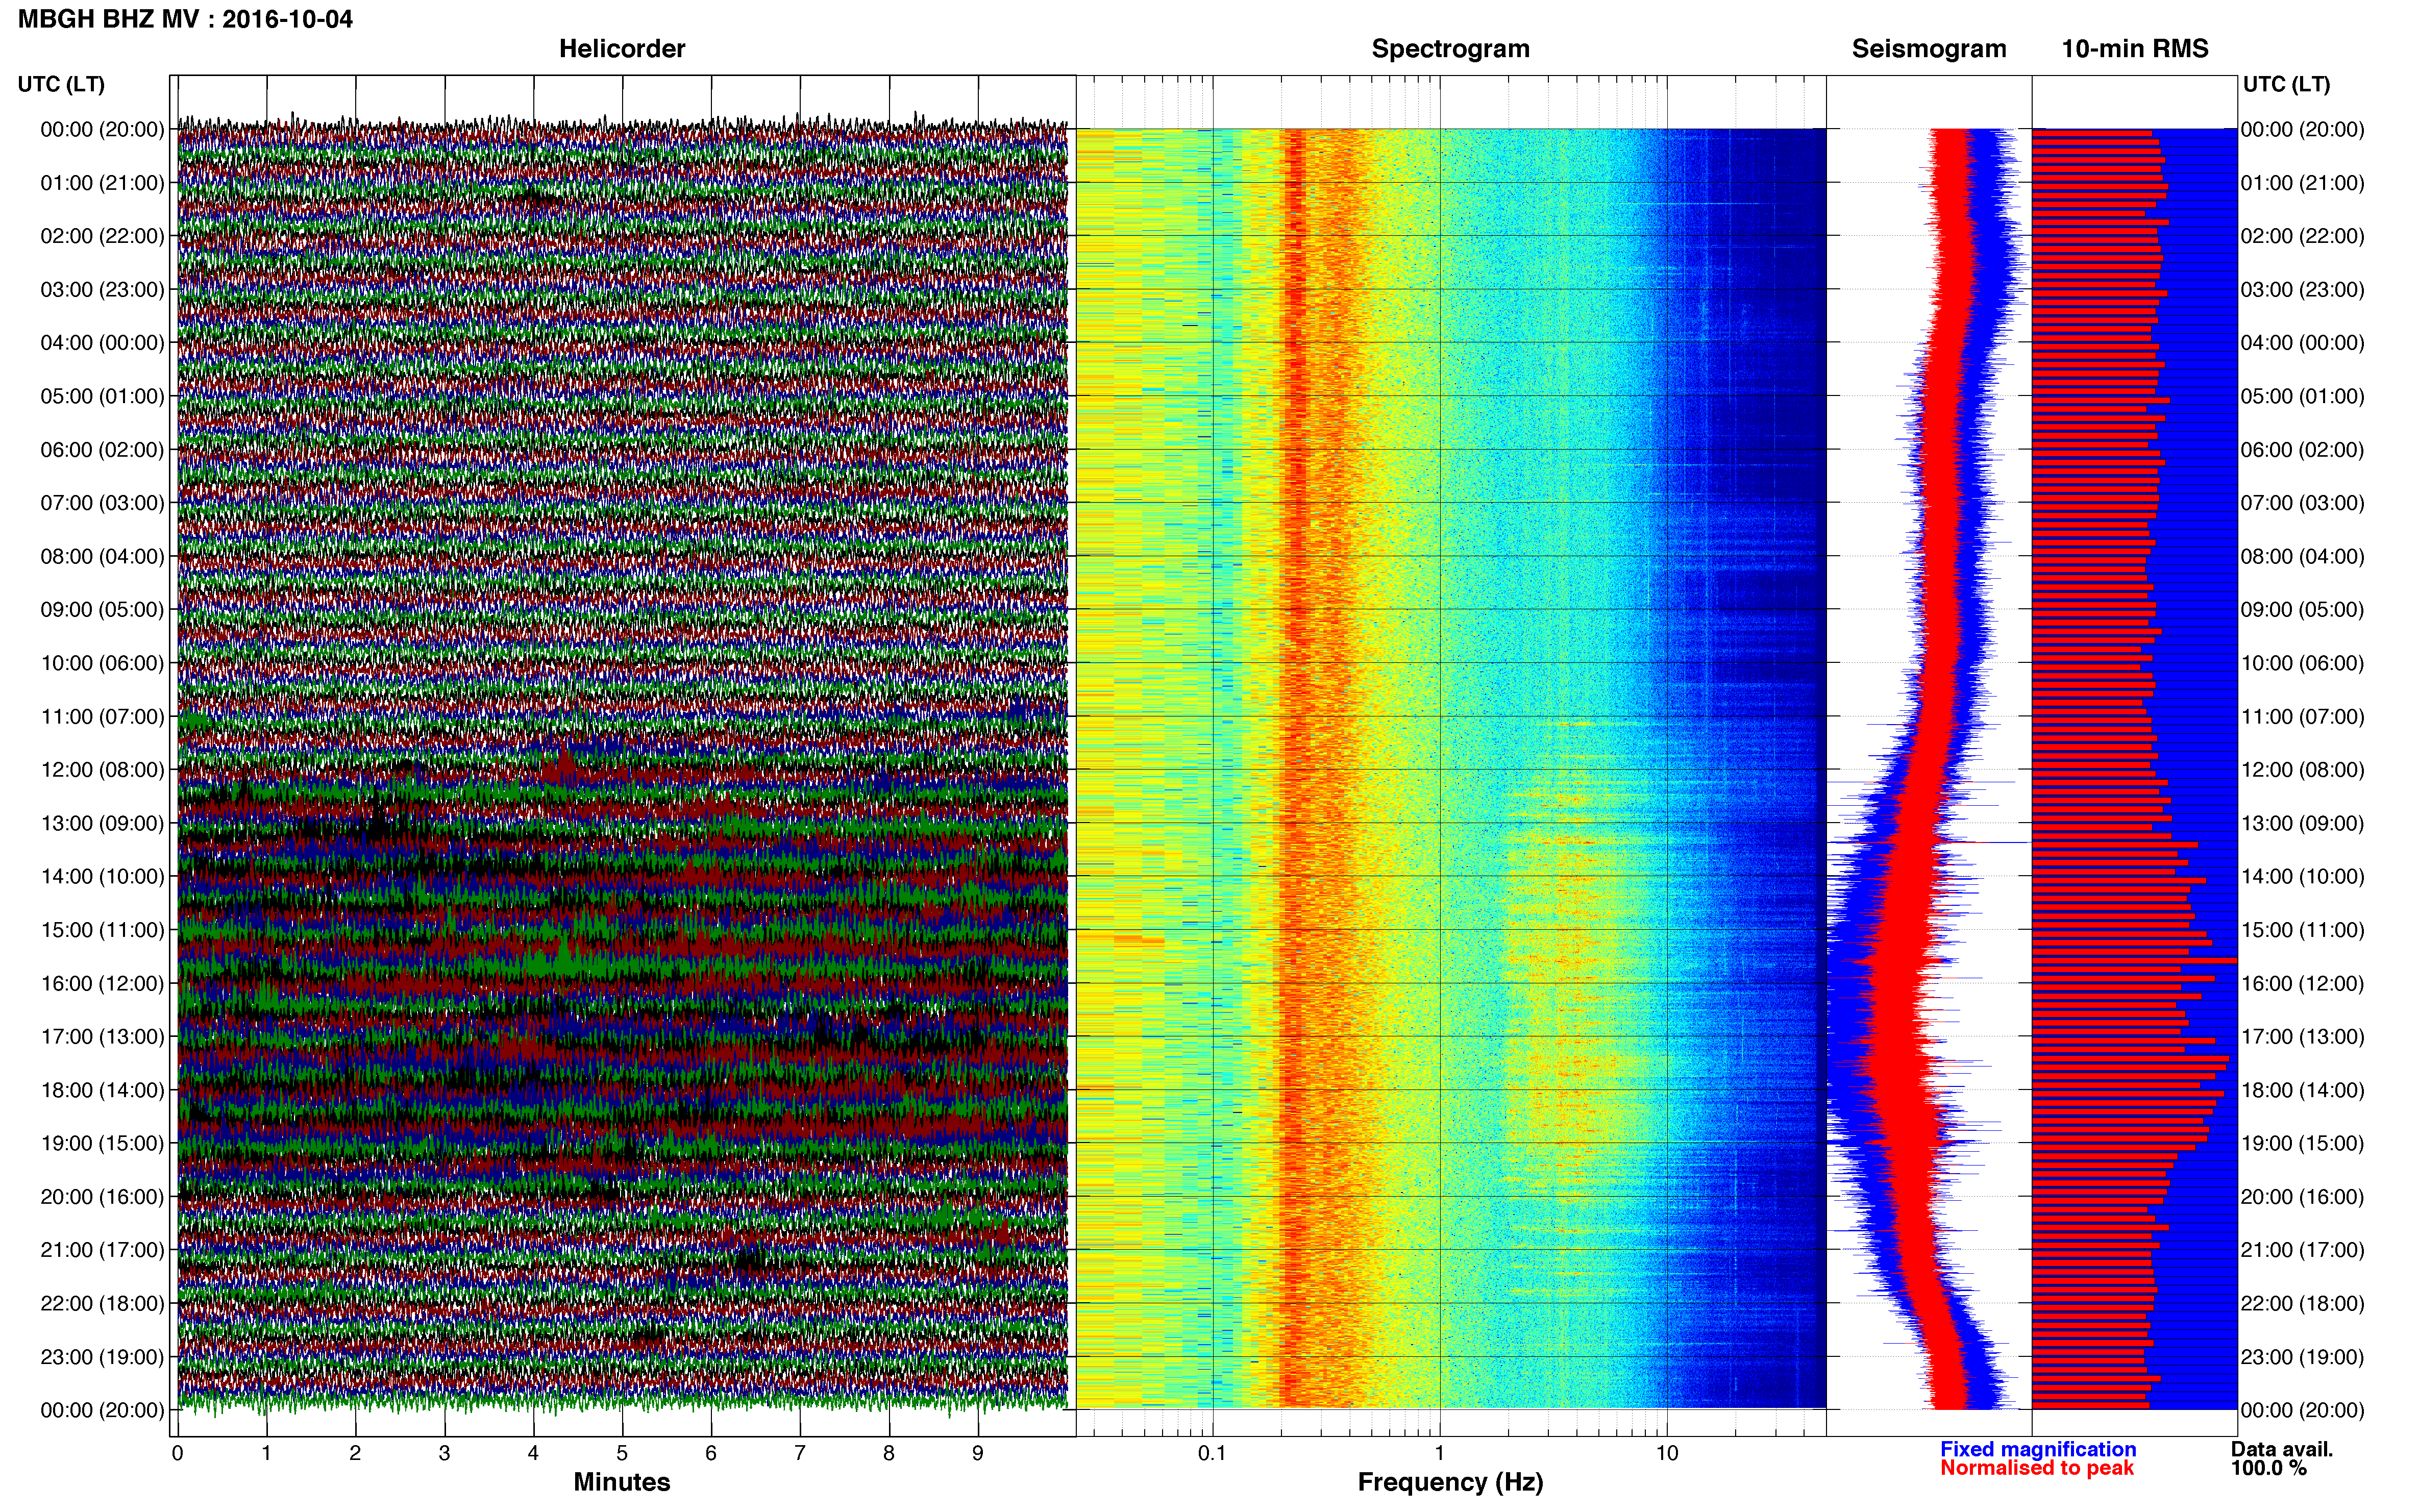Viewport: 2419px width, 1512px height.
Task: Click RMS-side time label 14:00 (10:00)
Action: coord(2303,877)
